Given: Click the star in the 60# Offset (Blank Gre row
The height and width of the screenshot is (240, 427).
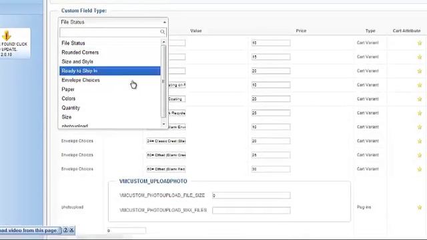Looking at the screenshot, I should [x=420, y=155].
